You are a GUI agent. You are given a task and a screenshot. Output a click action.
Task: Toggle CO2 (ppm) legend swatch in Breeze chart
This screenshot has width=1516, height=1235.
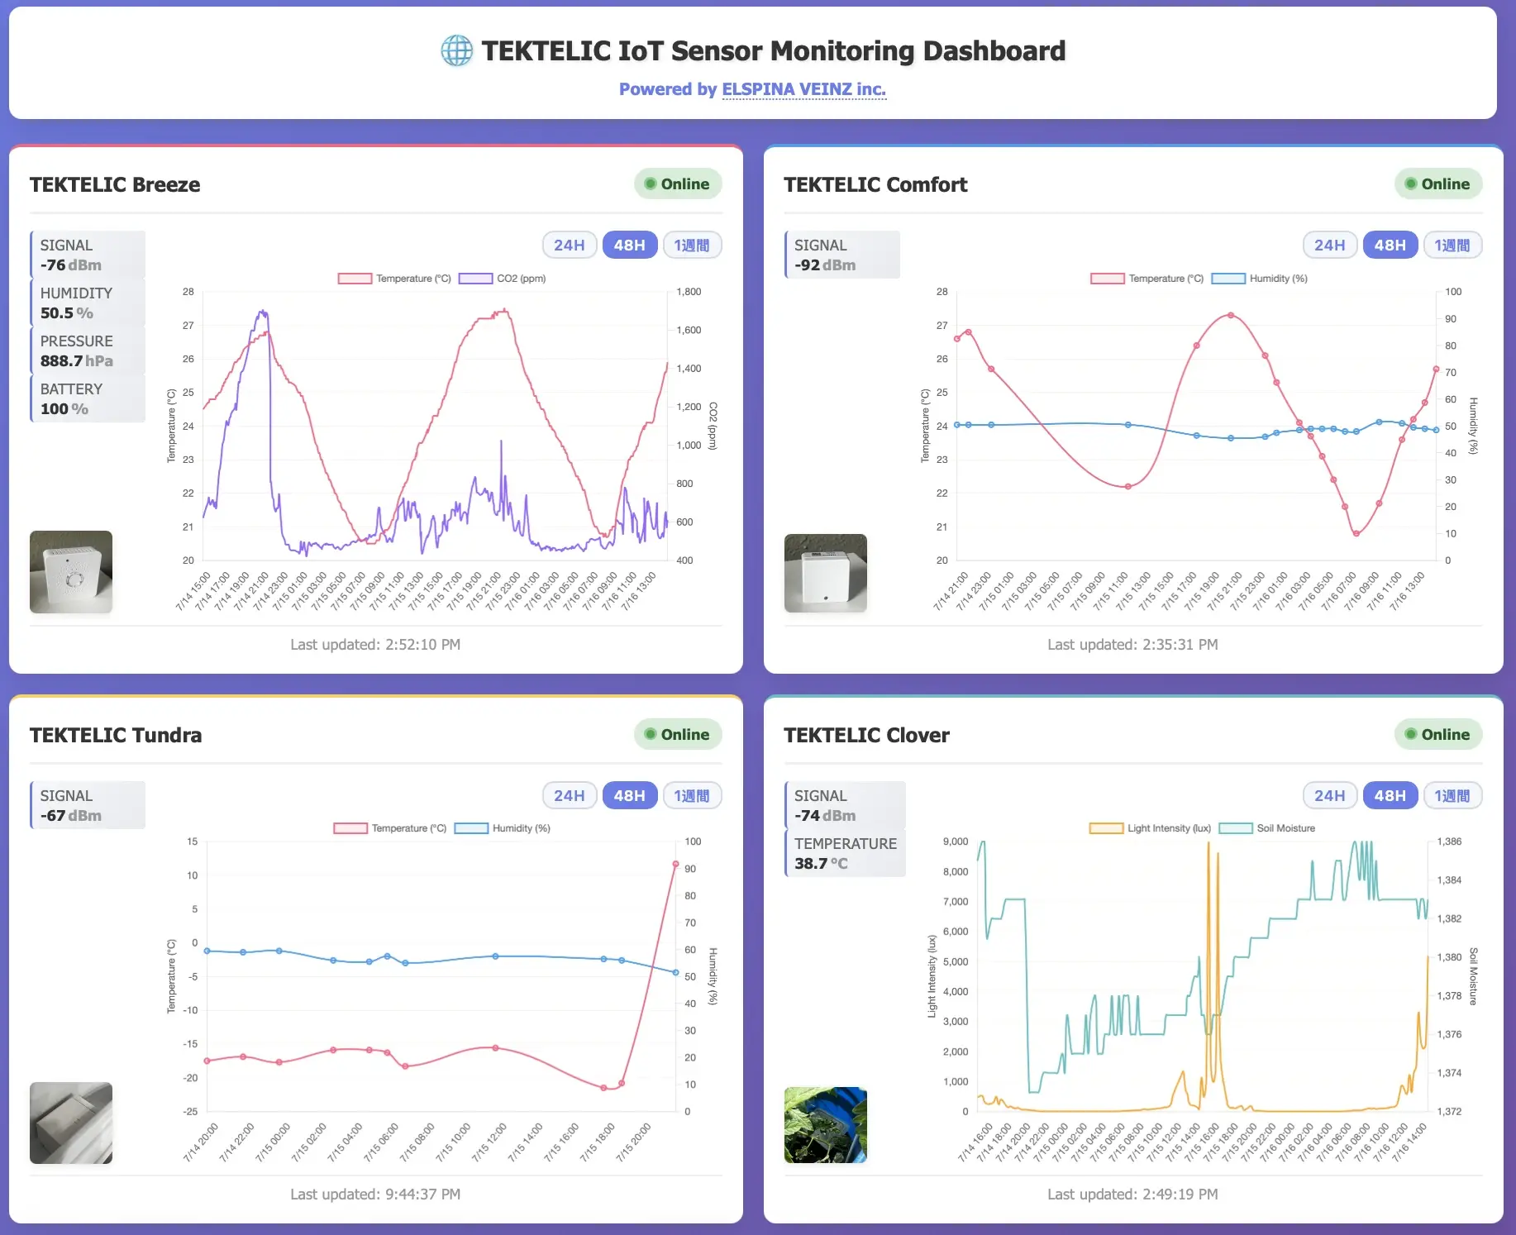point(475,279)
